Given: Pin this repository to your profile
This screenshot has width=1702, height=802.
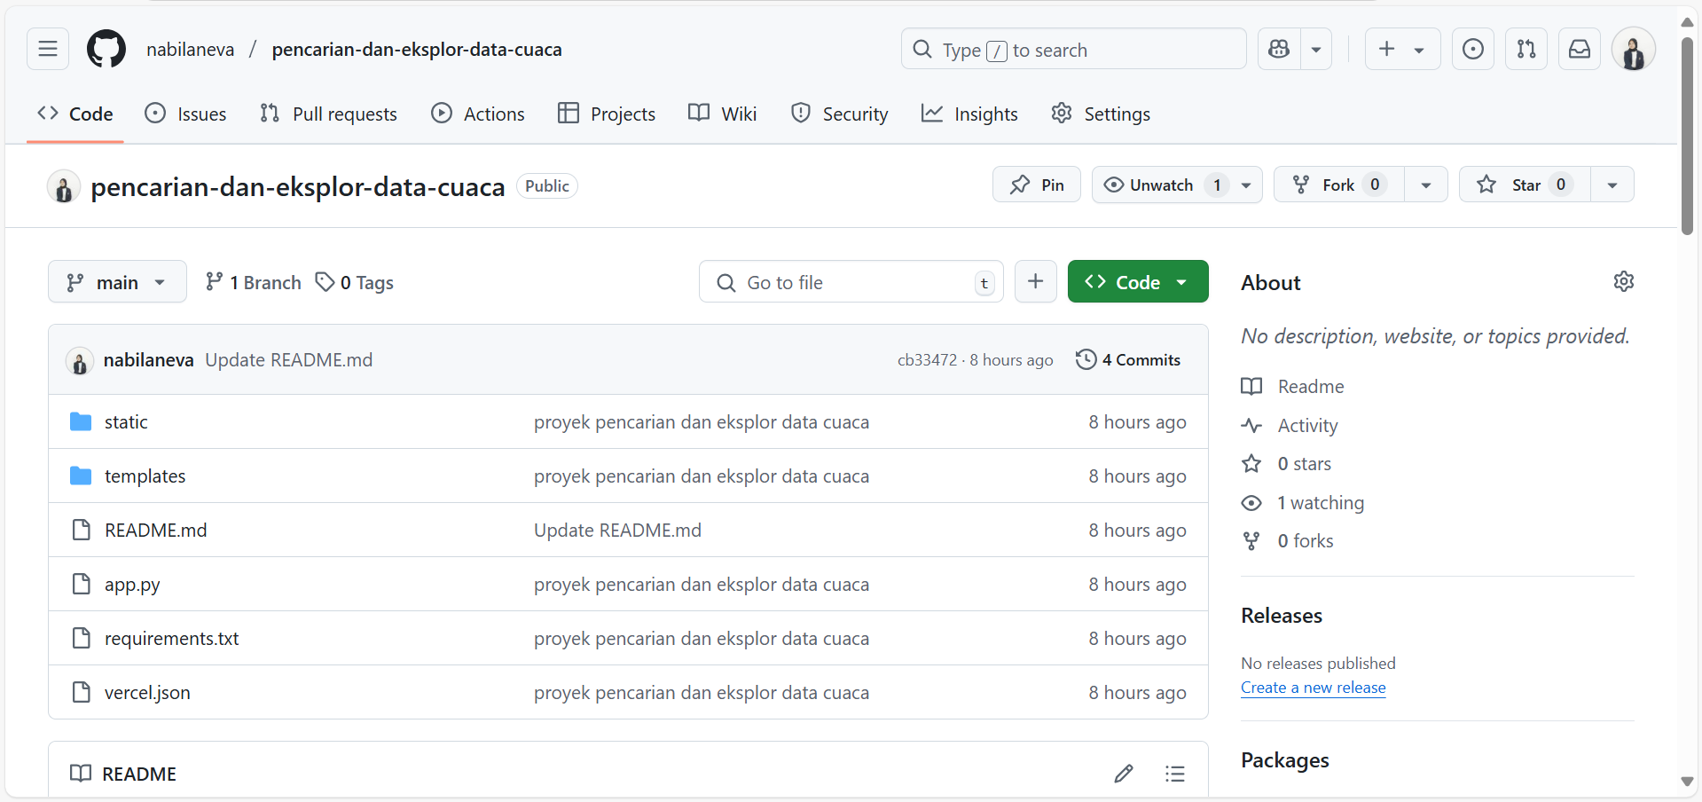Looking at the screenshot, I should point(1037,185).
